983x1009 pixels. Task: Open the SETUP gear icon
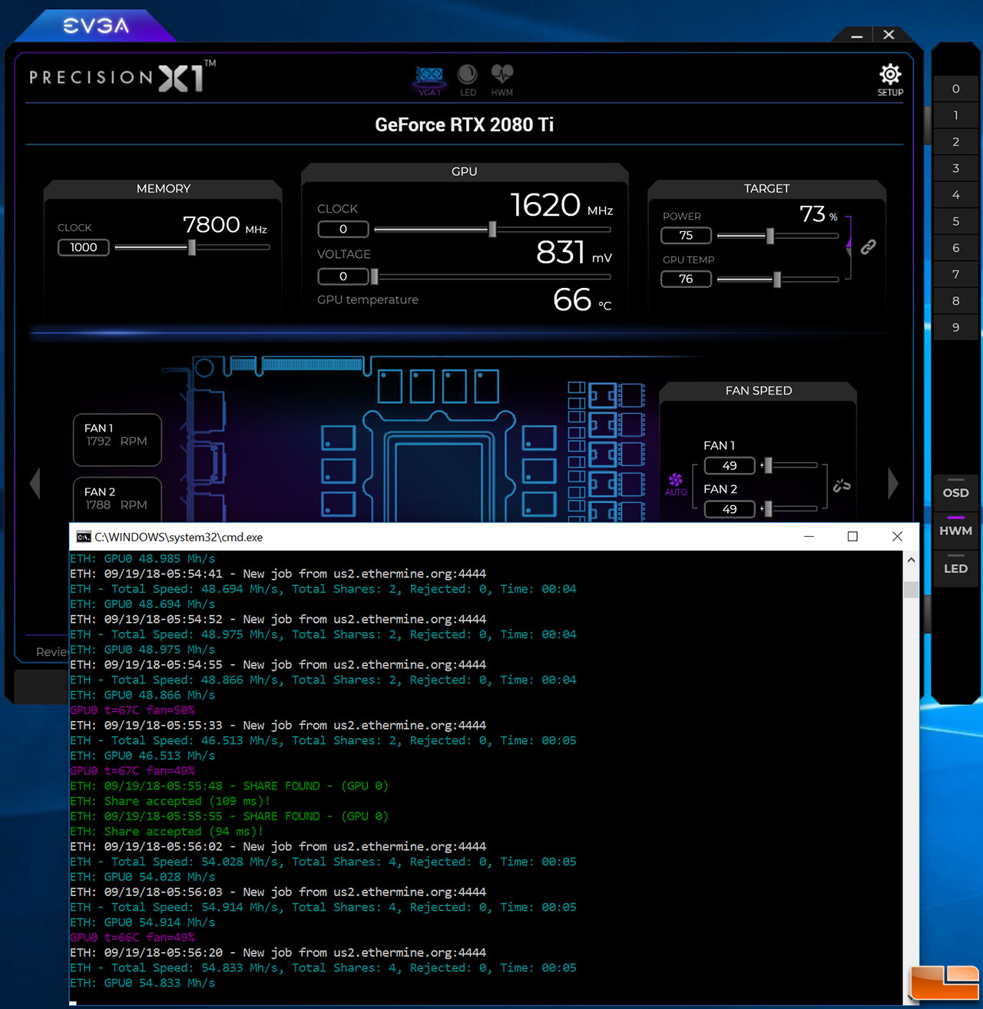point(890,80)
